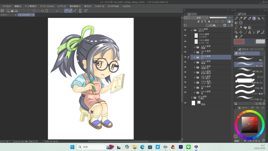Choose the Lasso selection tool
The image size is (268, 151).
point(236,27)
